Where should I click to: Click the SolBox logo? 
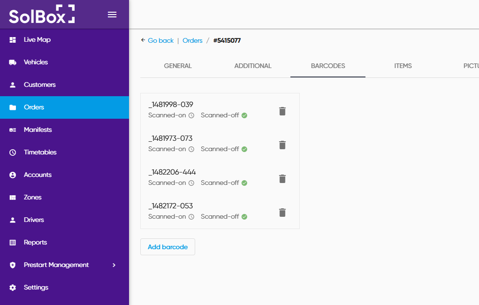pos(42,15)
